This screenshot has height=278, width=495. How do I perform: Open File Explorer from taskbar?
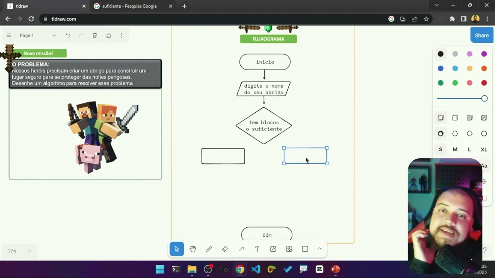192,270
